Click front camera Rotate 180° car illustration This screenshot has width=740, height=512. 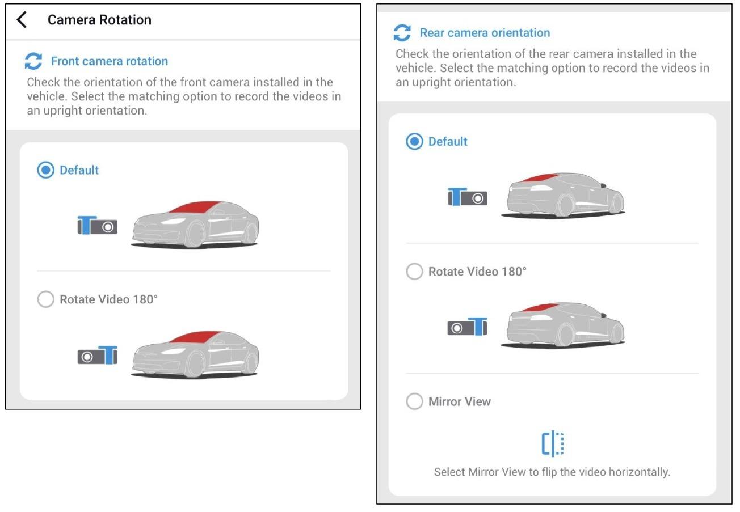click(x=195, y=355)
